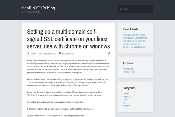Image resolution: width=175 pixels, height=117 pixels.
Task: Click the permalink chain icon
Action: tap(109, 54)
